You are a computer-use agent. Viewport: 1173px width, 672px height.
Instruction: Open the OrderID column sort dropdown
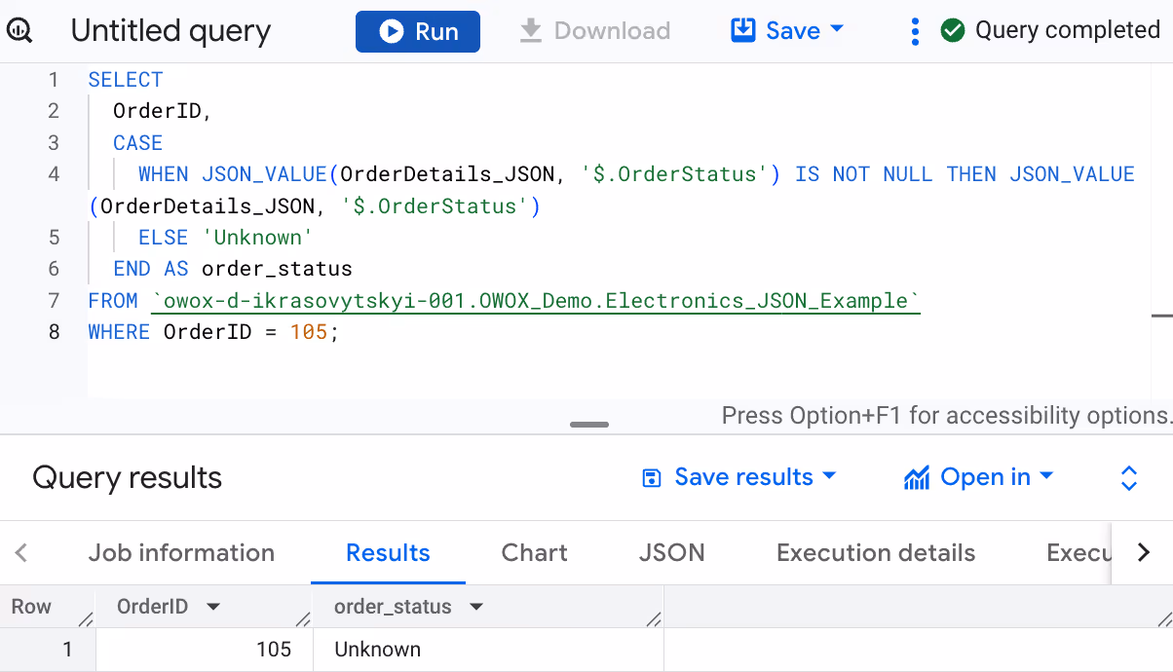213,607
